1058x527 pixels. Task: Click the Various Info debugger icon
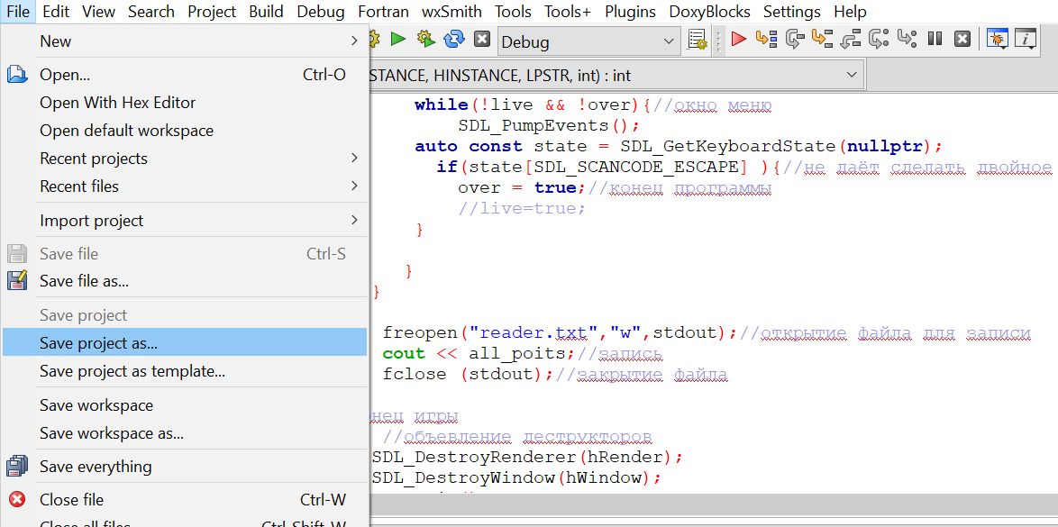coord(1025,40)
